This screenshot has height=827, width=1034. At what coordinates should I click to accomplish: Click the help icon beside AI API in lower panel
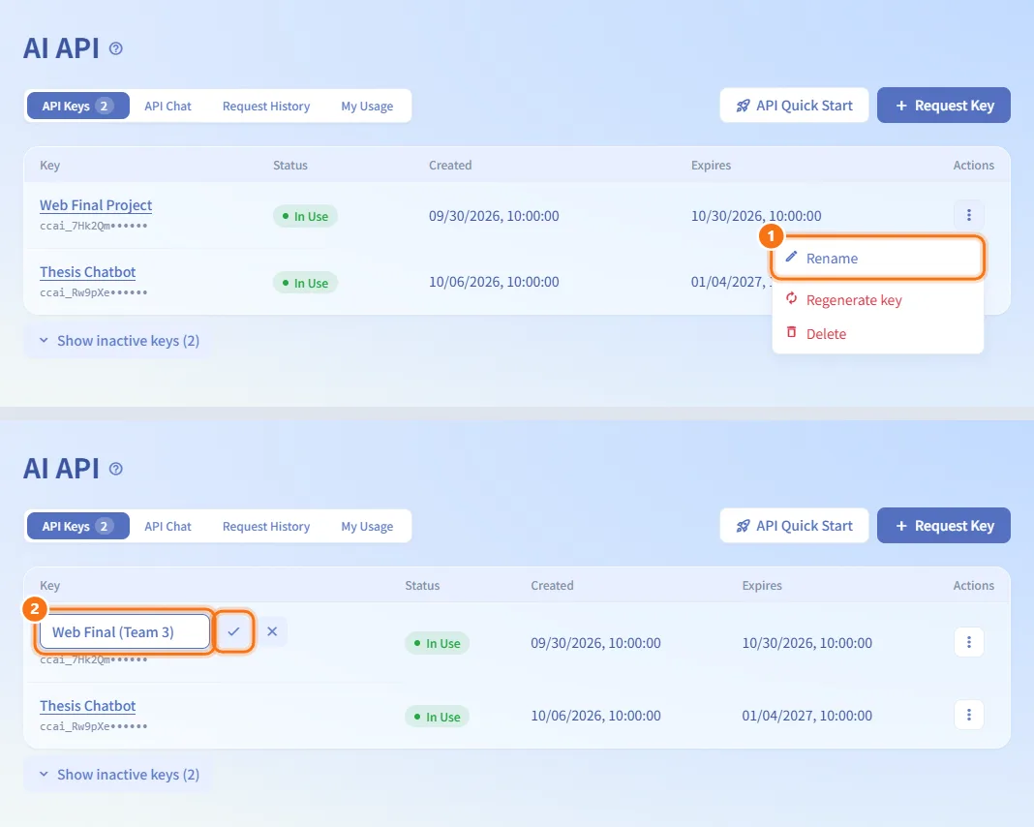coord(116,469)
